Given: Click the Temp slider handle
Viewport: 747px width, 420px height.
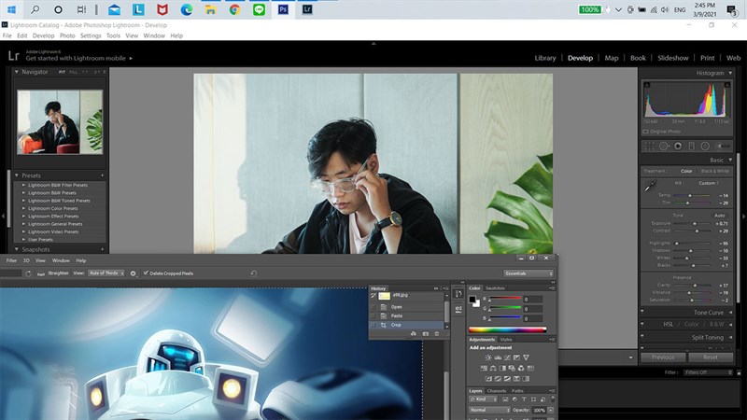Looking at the screenshot, I should pyautogui.click(x=689, y=195).
